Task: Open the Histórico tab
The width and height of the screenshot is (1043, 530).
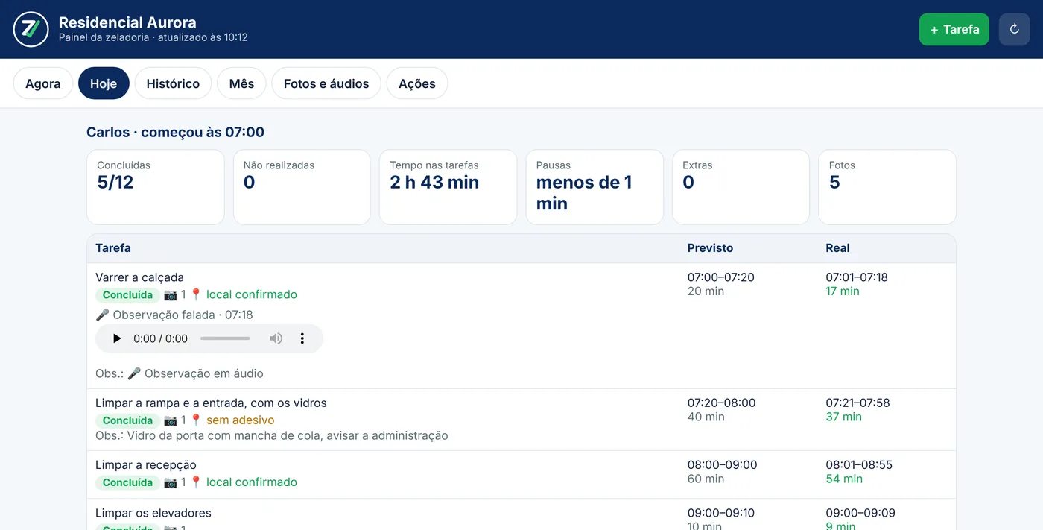Action: pos(173,83)
